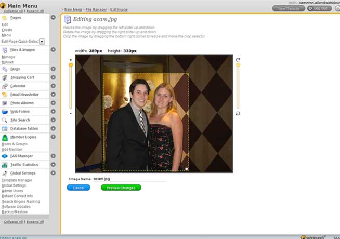Open Template Manager under Global Settings

(17, 180)
